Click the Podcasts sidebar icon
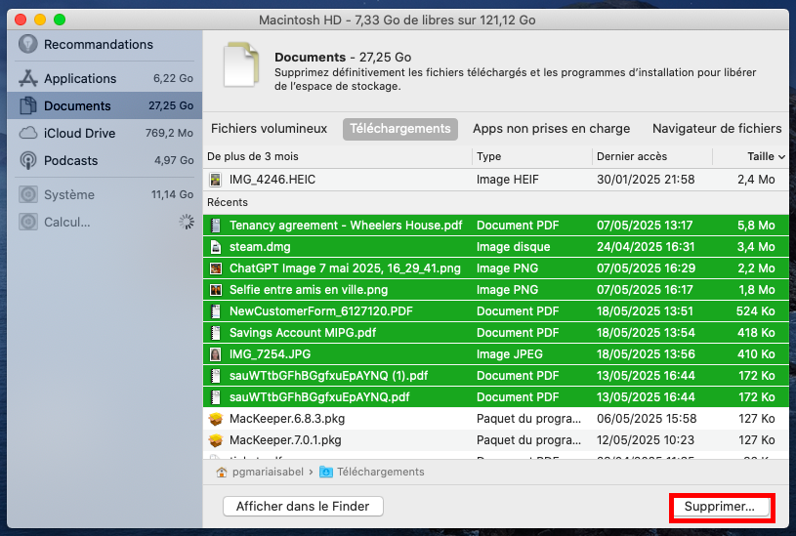The image size is (796, 536). click(28, 160)
